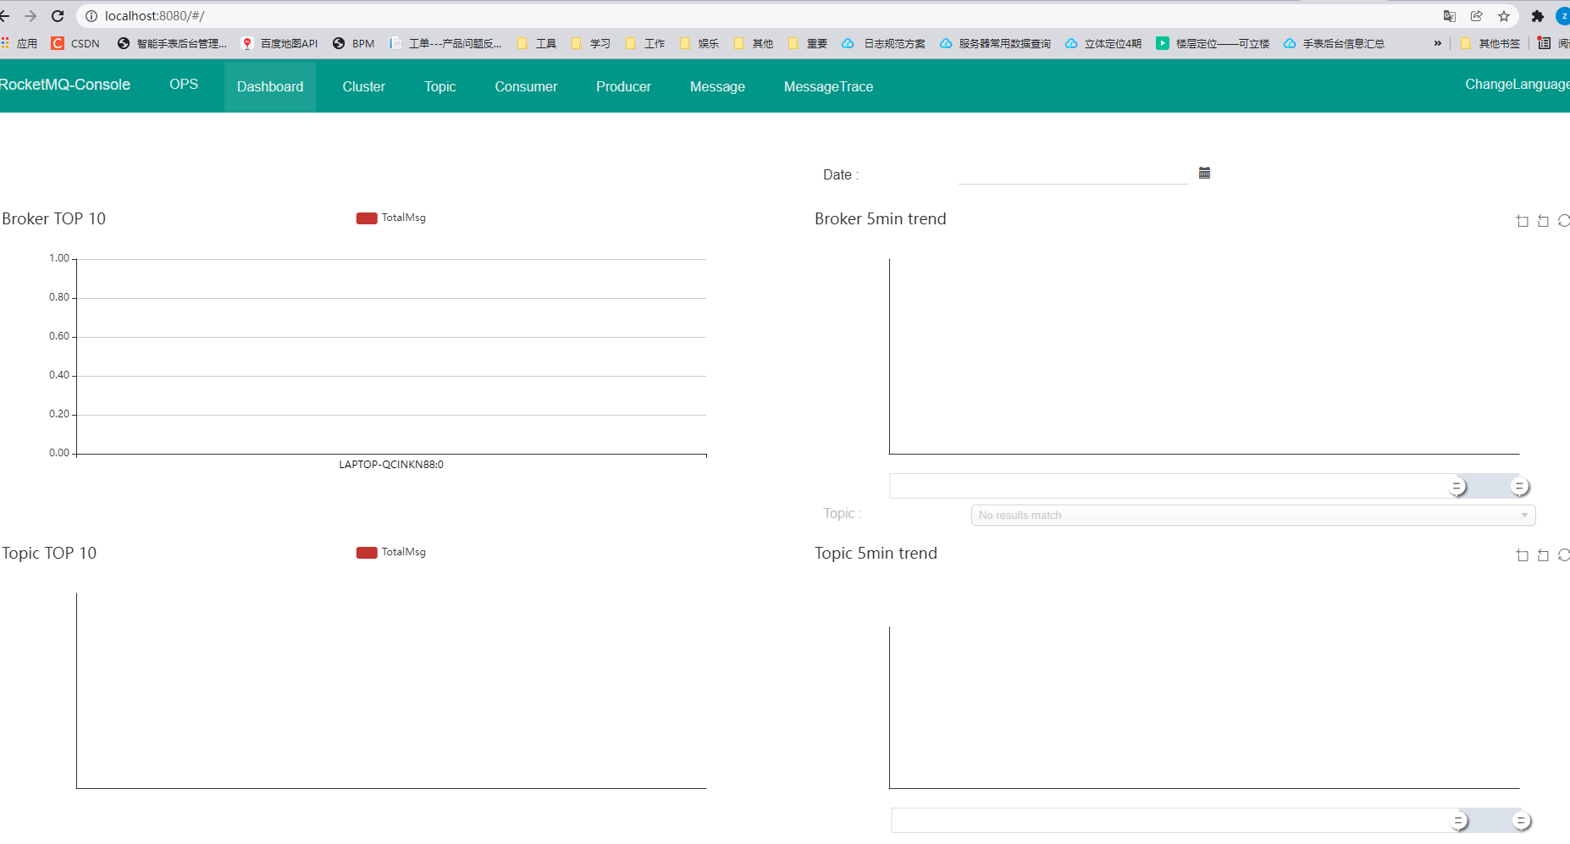This screenshot has width=1570, height=844.
Task: Go forward with the browser forward arrow
Action: pos(30,16)
